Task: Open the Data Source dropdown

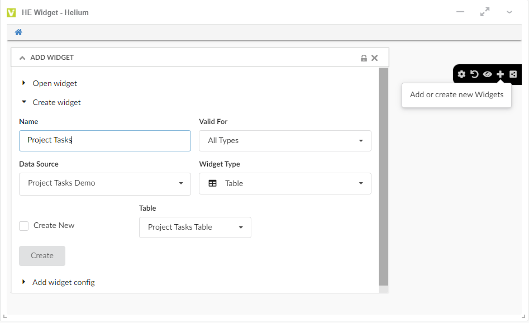Action: (x=104, y=183)
